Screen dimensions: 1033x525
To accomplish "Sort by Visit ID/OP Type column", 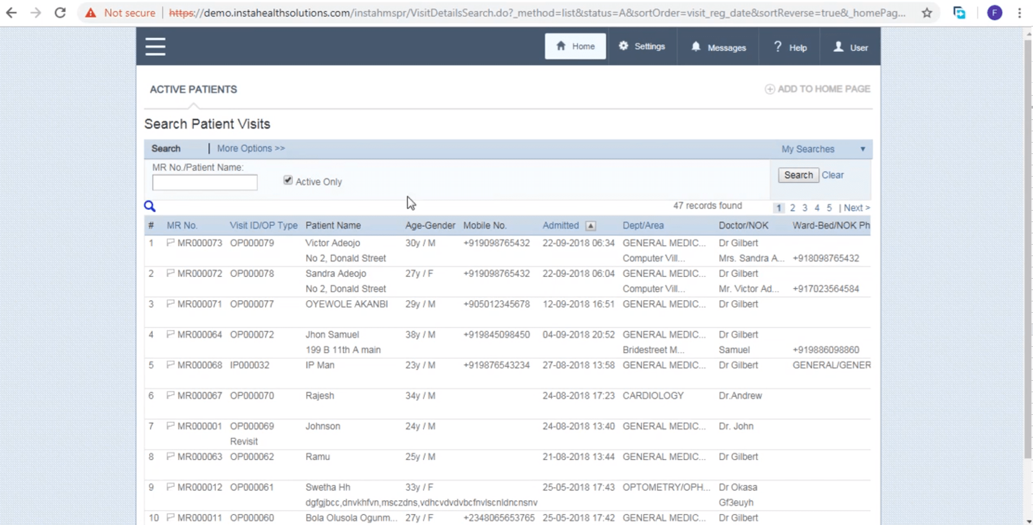I will 264,226.
